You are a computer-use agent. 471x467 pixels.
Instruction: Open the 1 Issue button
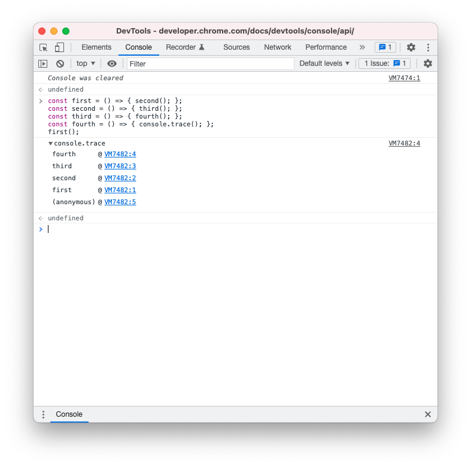[384, 63]
